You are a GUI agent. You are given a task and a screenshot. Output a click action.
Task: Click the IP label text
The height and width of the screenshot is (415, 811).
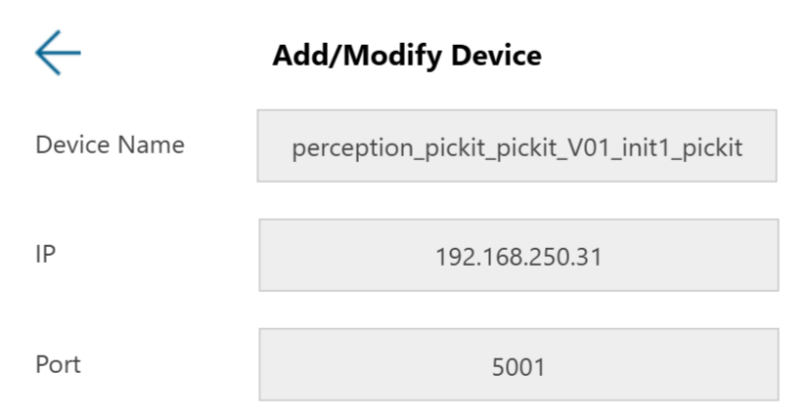pos(46,255)
